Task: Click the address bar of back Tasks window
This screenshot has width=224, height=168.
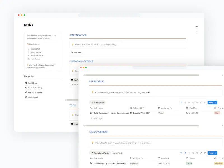Action: click(x=109, y=15)
